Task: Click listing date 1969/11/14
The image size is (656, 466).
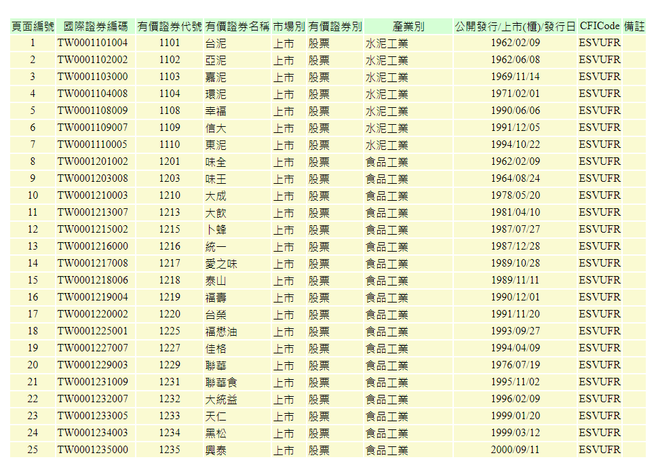Action: point(515,77)
